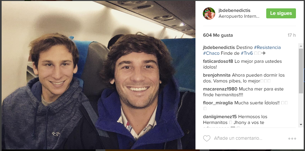Open the Aeropuerto Intern... location link
This screenshot has height=151, width=305.
(x=239, y=16)
